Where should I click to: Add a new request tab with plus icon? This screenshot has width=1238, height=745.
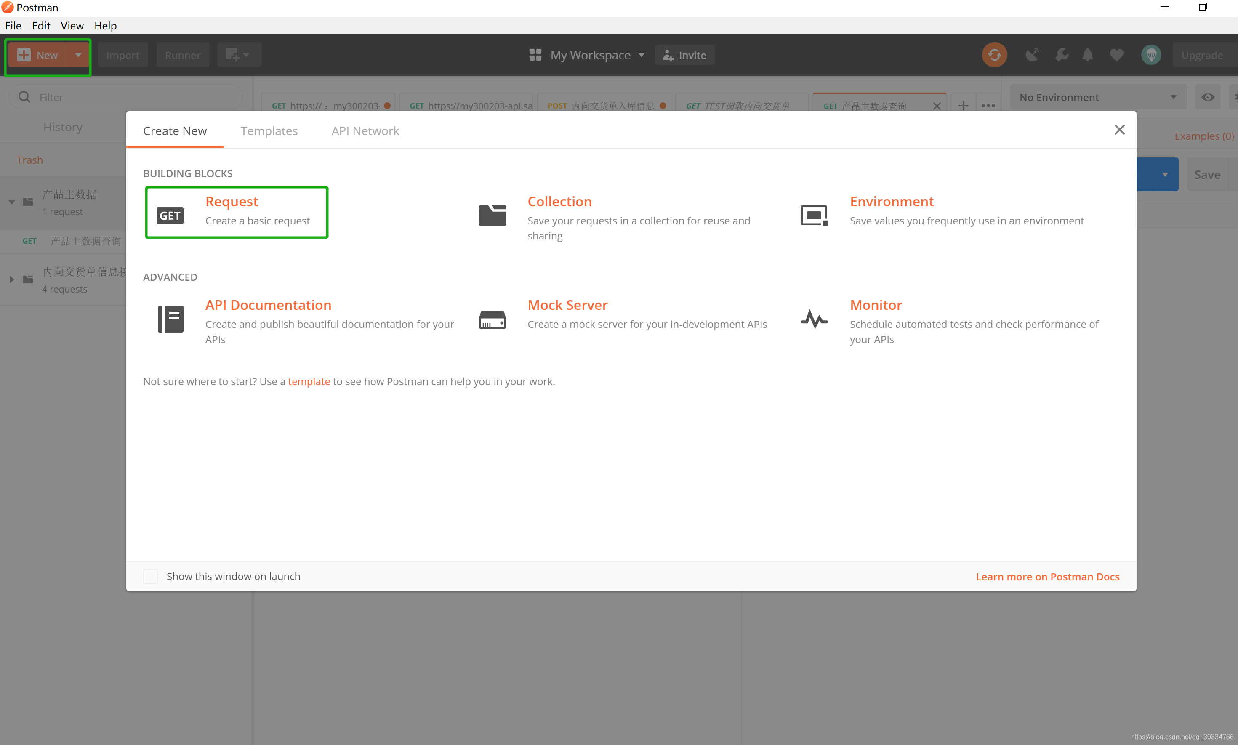[963, 105]
